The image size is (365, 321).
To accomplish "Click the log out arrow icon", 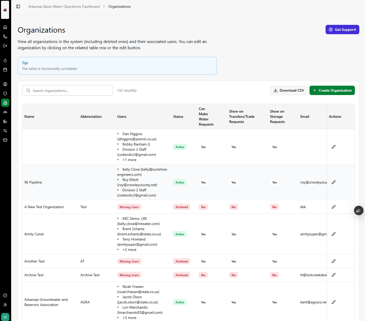I will 5,46.
